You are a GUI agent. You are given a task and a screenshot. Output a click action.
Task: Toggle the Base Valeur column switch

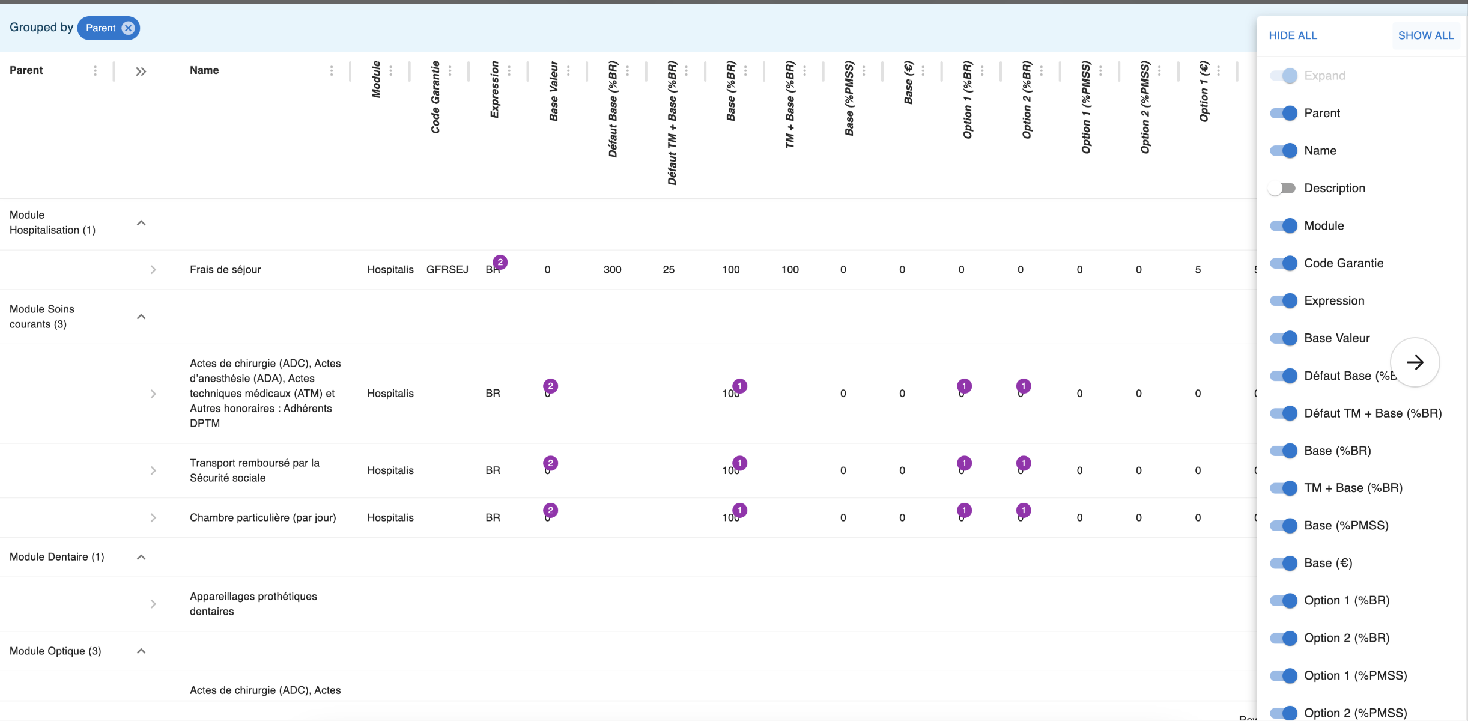pyautogui.click(x=1284, y=338)
